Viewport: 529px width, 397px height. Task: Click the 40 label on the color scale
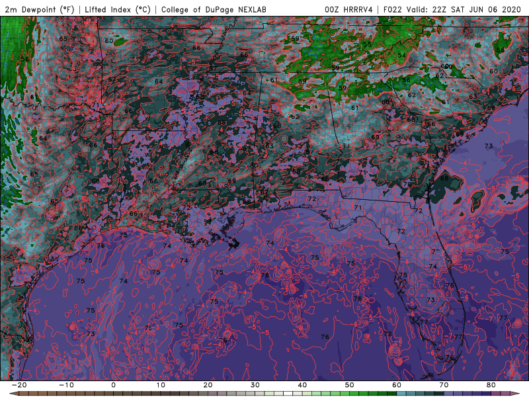(x=302, y=385)
